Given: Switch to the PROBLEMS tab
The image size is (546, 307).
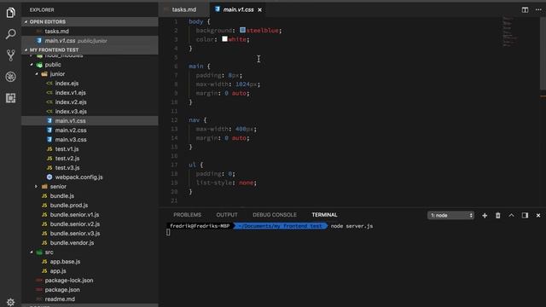Looking at the screenshot, I should tap(187, 215).
